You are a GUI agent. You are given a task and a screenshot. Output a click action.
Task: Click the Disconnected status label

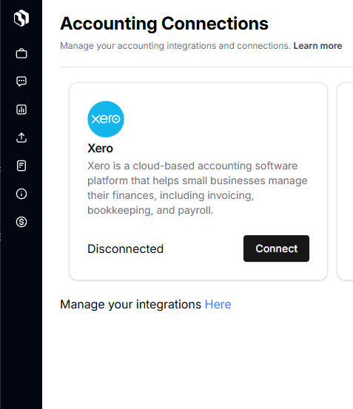[126, 249]
